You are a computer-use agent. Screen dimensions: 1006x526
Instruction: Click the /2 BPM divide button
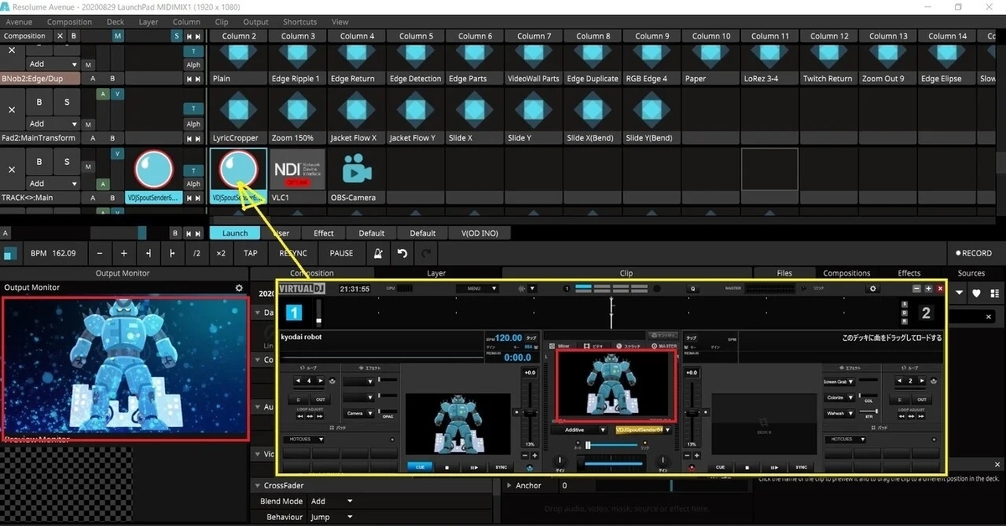197,253
